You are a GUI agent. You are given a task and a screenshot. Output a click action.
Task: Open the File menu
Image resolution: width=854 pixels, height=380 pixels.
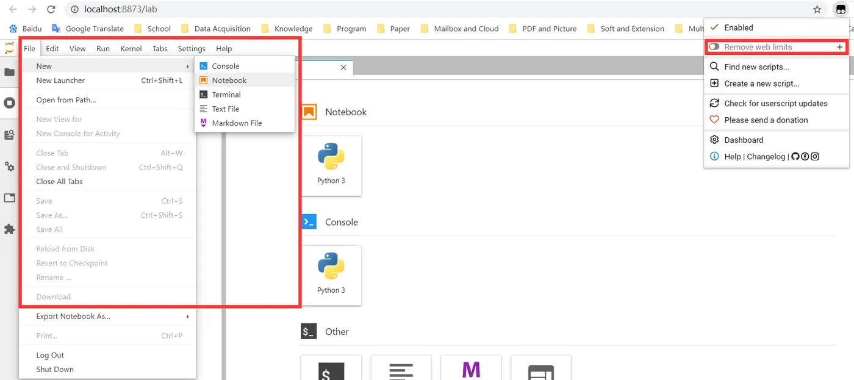(29, 49)
